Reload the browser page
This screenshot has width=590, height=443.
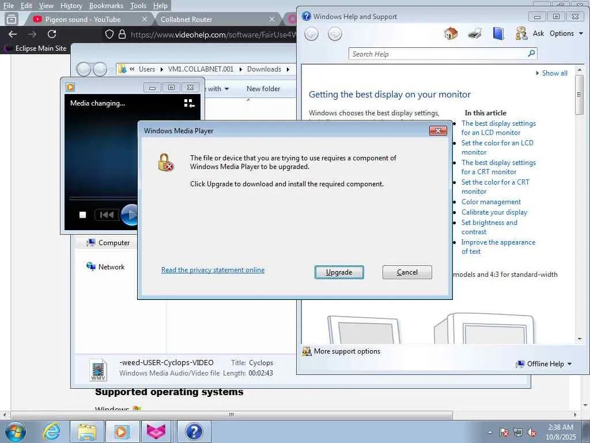coord(52,34)
